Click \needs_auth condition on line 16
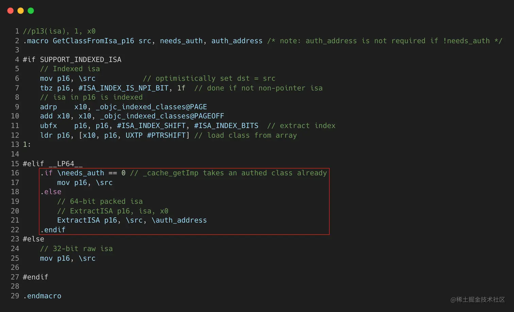The image size is (514, 312). (x=81, y=173)
